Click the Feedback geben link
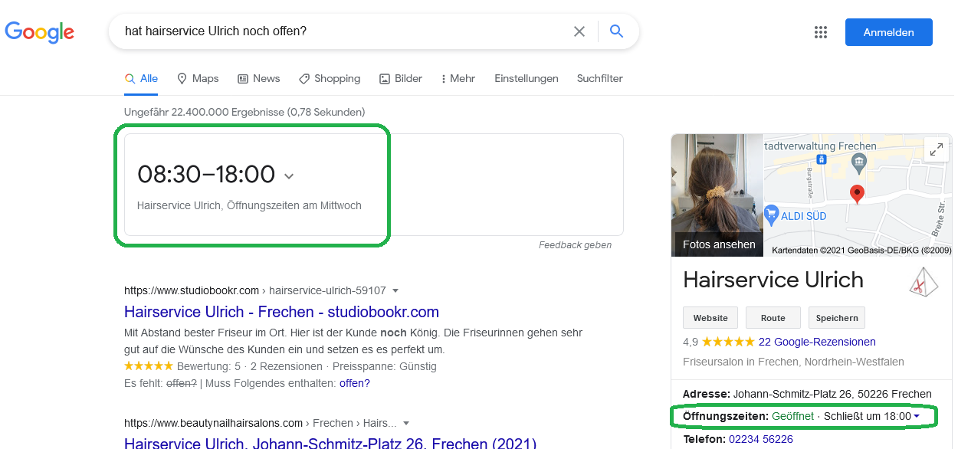Image resolution: width=958 pixels, height=449 pixels. pos(575,245)
